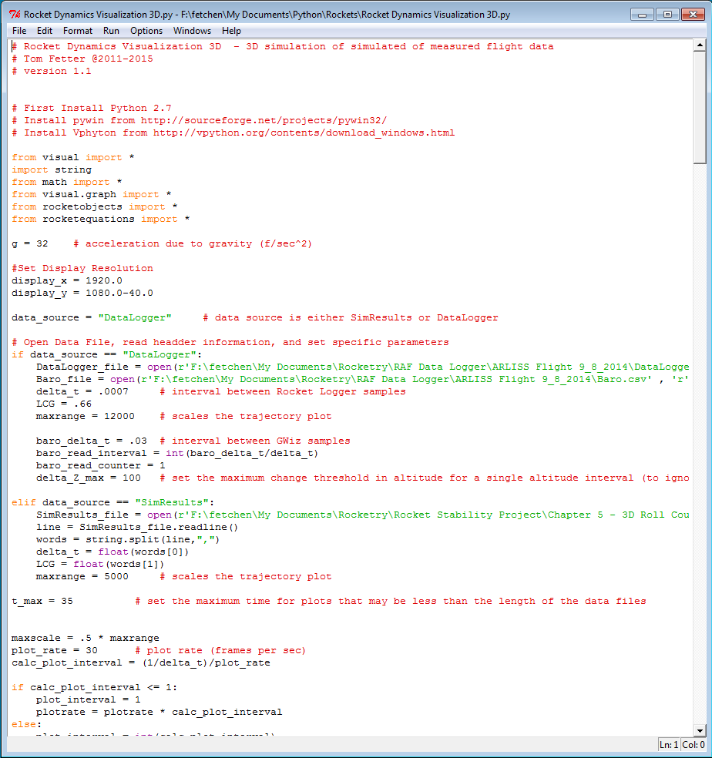Open the File menu
The height and width of the screenshot is (758, 712).
click(x=19, y=31)
